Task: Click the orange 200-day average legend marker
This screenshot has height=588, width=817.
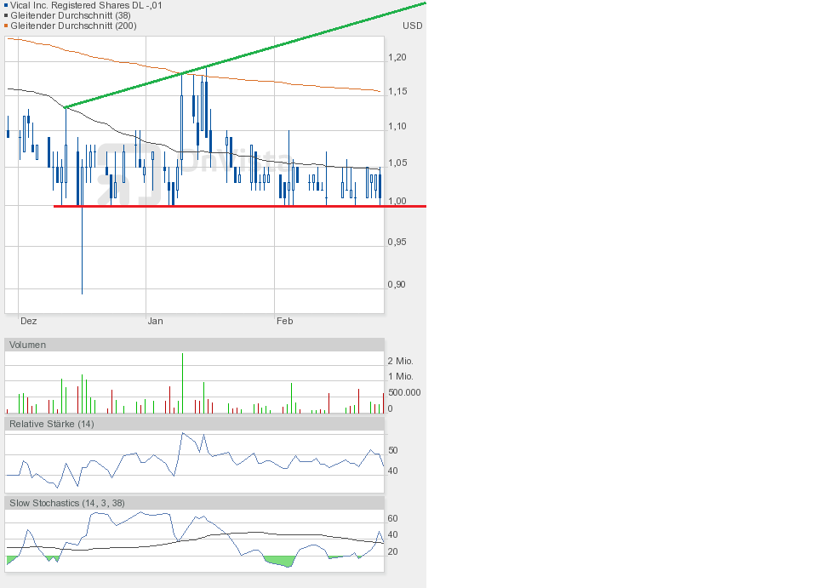Action: [x=6, y=26]
